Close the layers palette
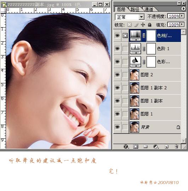Viewport: 188px width, 191px height. point(184,3)
